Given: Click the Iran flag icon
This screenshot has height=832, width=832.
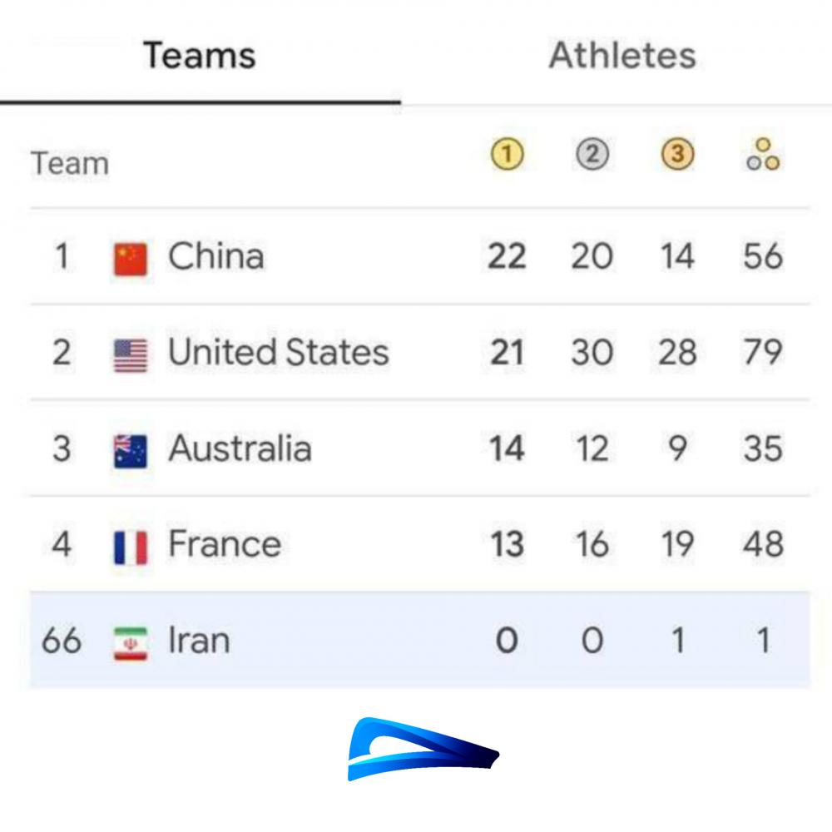Looking at the screenshot, I should (131, 644).
